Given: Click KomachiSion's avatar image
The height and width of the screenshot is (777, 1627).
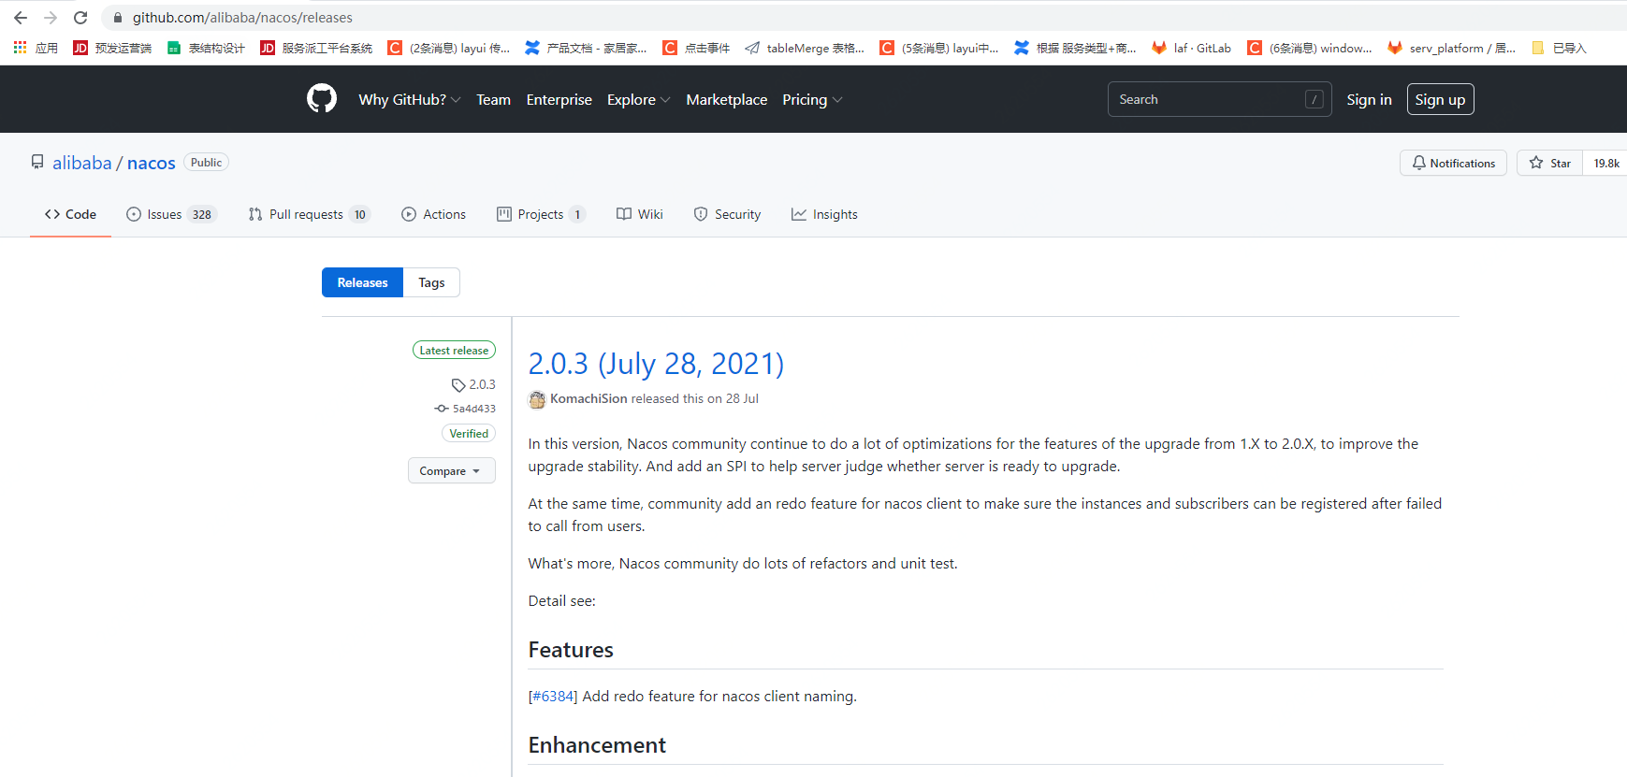Looking at the screenshot, I should tap(537, 399).
